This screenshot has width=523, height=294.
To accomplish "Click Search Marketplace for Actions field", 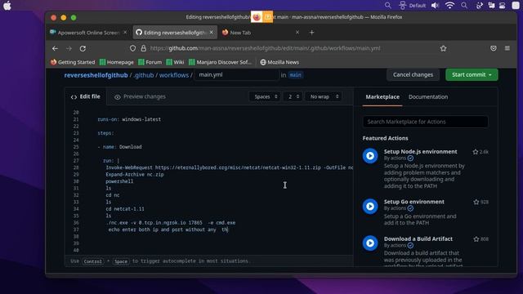I will click(x=425, y=122).
